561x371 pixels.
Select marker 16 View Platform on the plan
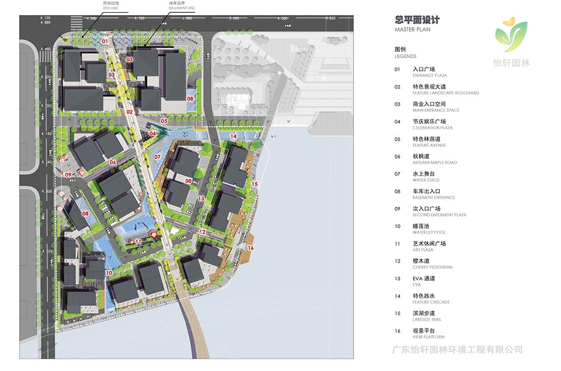(251, 247)
